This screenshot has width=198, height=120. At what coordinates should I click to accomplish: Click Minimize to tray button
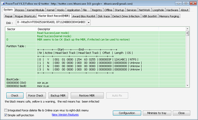pos(157,113)
